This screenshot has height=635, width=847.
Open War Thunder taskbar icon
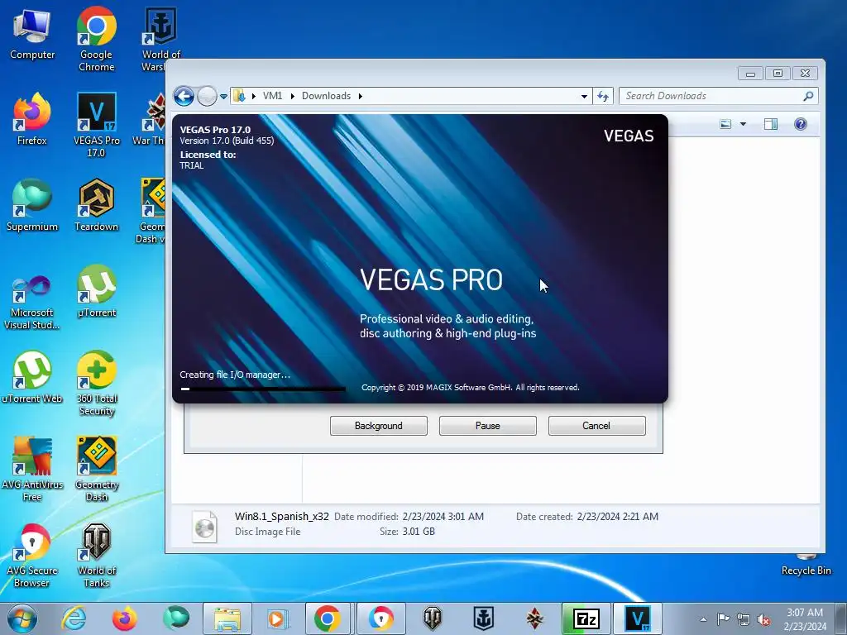coord(535,618)
